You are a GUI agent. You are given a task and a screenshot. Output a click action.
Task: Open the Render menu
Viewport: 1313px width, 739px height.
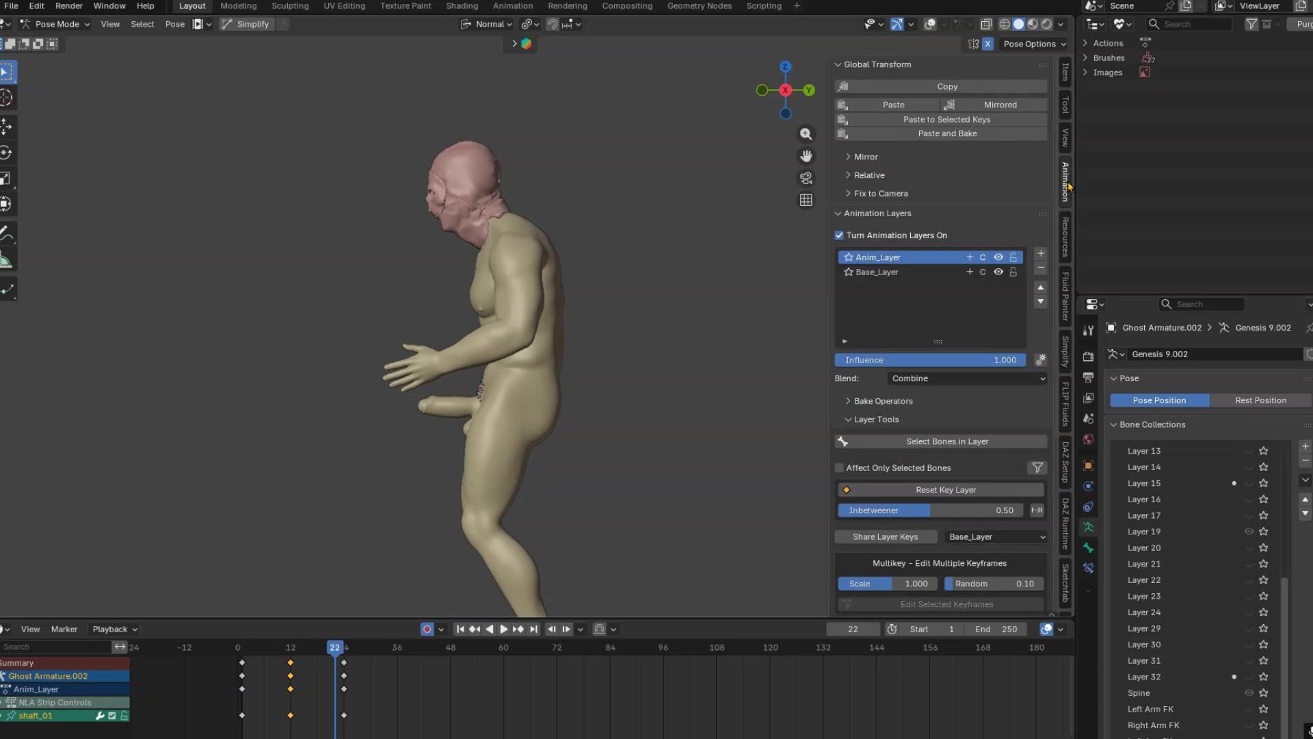[68, 6]
